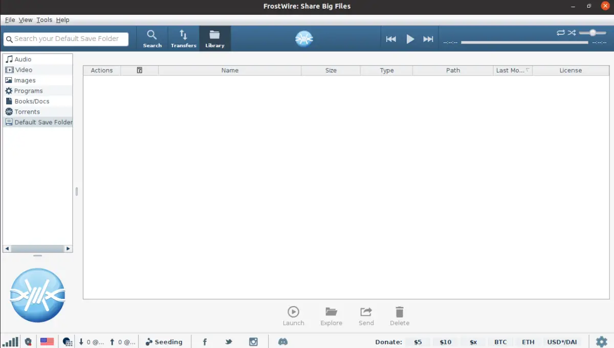Viewport: 614px width, 348px height.
Task: Open the View menu
Action: pyautogui.click(x=26, y=20)
